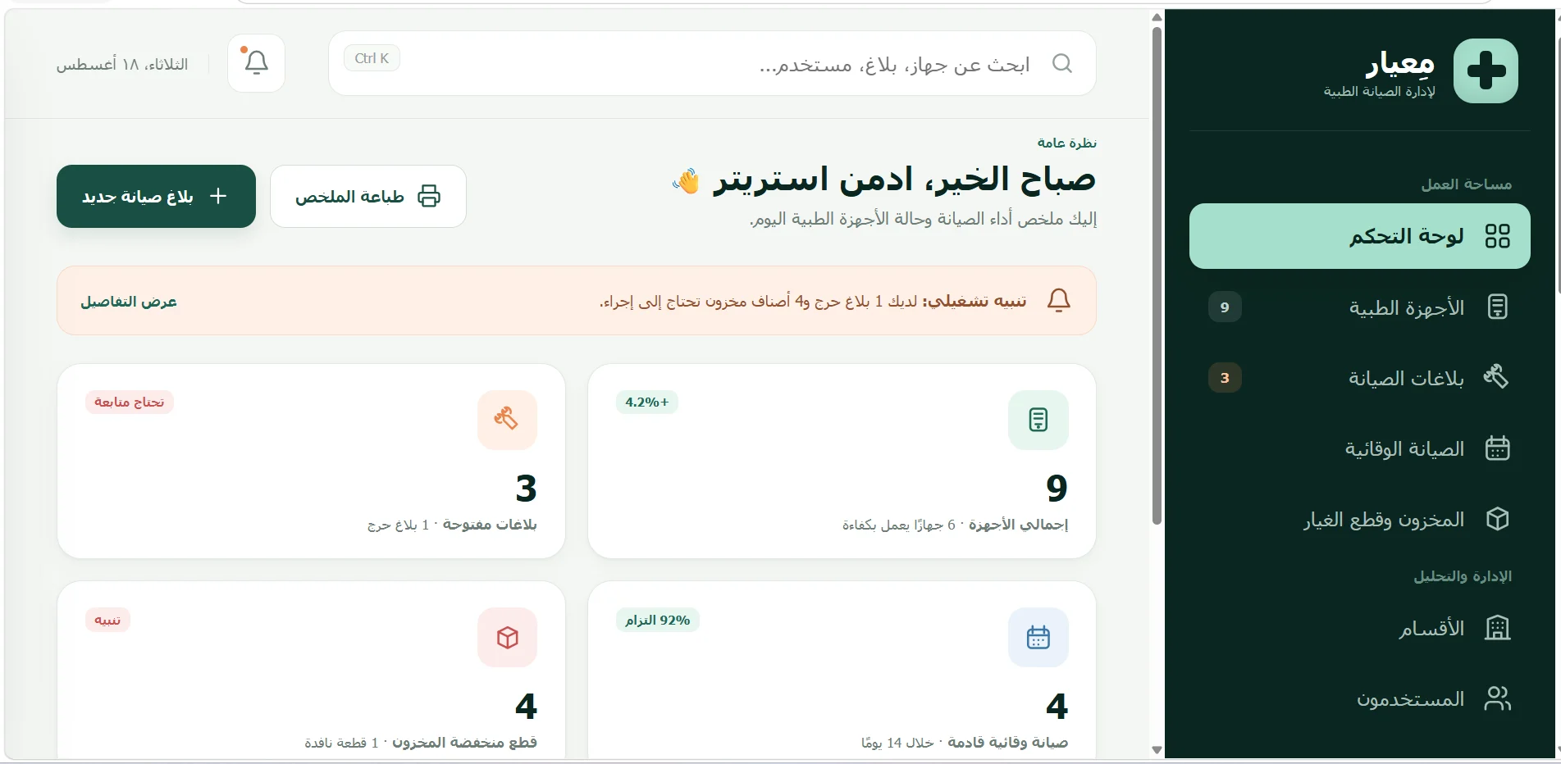Click the مساحة العمل section label

[x=1466, y=184]
